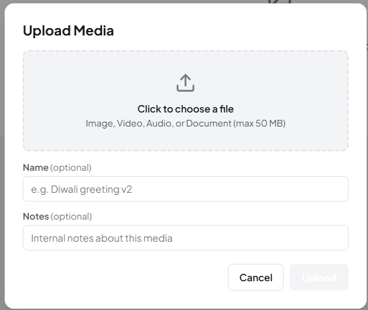Click the Name (optional) label
The image size is (368, 310).
tap(57, 167)
